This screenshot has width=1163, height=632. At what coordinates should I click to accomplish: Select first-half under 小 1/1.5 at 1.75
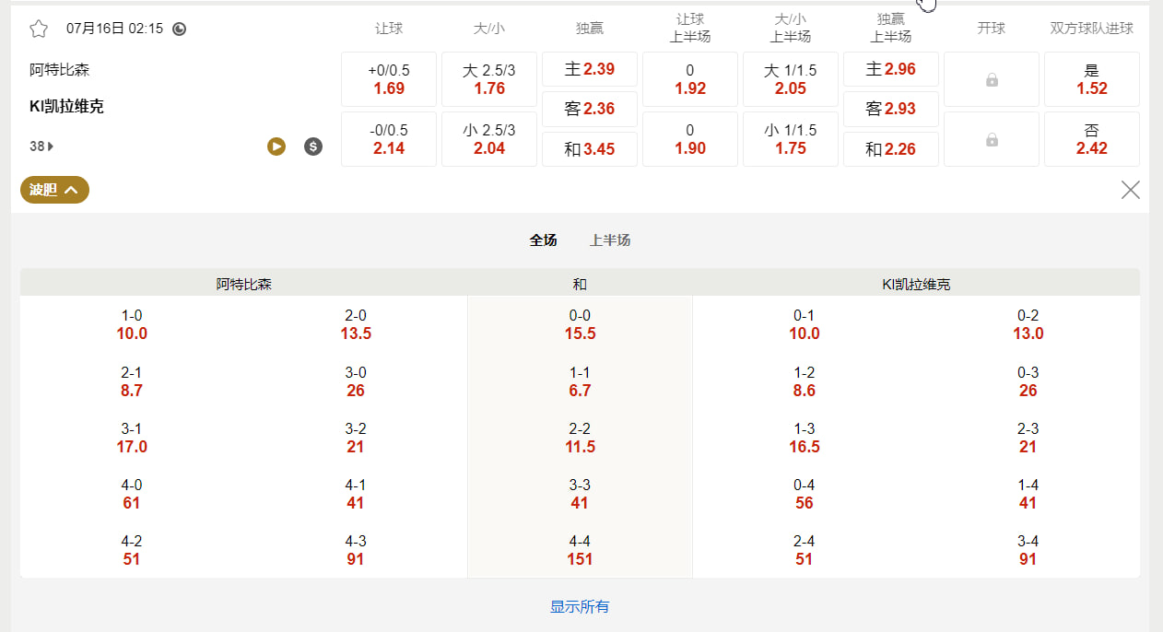tap(791, 139)
